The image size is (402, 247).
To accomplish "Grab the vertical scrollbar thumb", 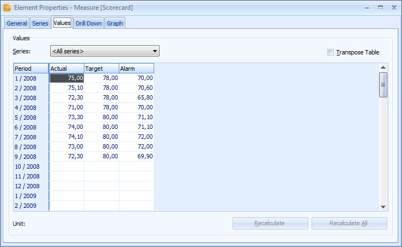I will (x=383, y=85).
